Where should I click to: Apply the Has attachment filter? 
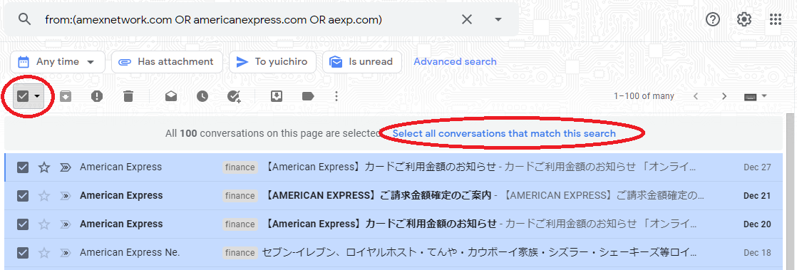tap(167, 62)
